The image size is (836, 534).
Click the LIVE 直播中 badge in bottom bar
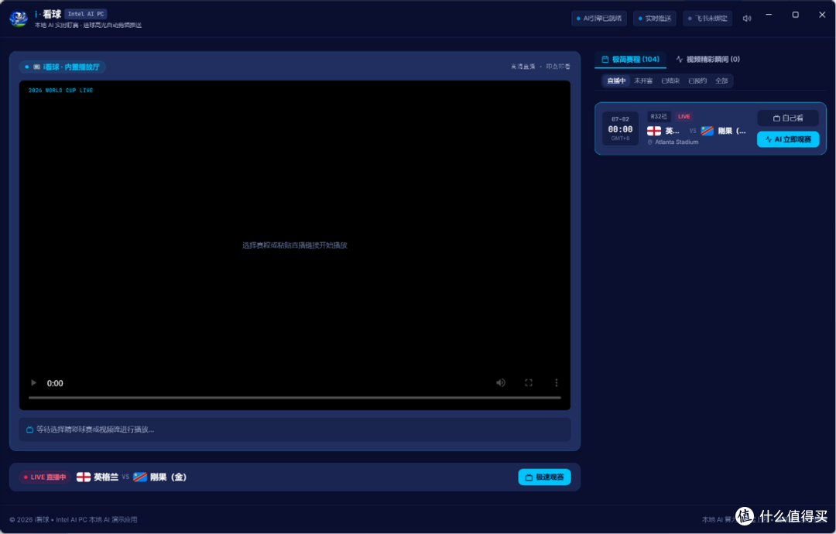45,477
